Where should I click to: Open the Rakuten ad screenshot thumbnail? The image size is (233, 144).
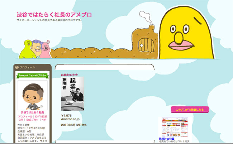coord(175,127)
